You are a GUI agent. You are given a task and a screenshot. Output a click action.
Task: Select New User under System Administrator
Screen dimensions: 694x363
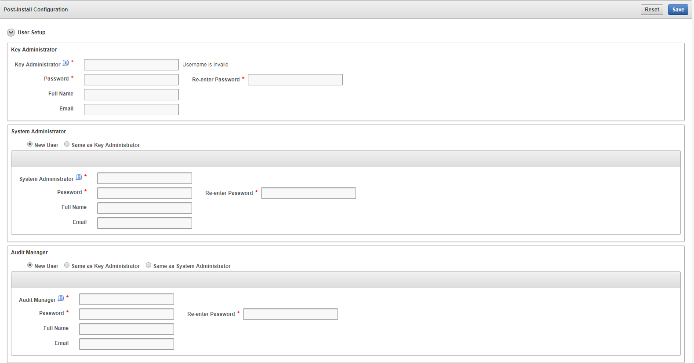click(30, 144)
